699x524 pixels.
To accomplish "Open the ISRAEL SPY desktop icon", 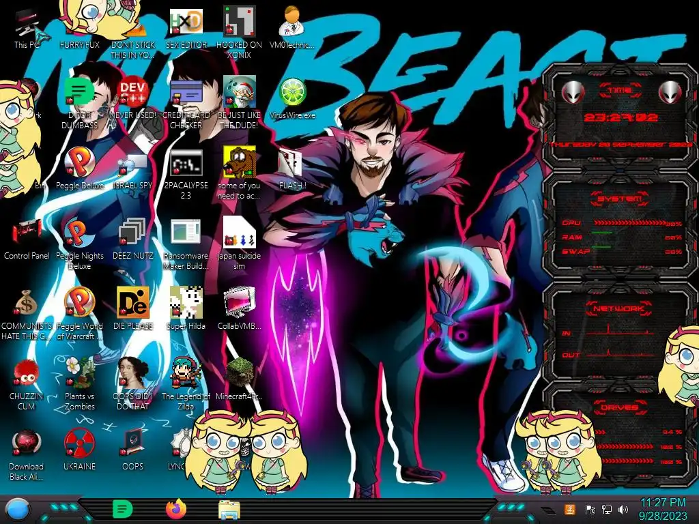I will click(132, 171).
